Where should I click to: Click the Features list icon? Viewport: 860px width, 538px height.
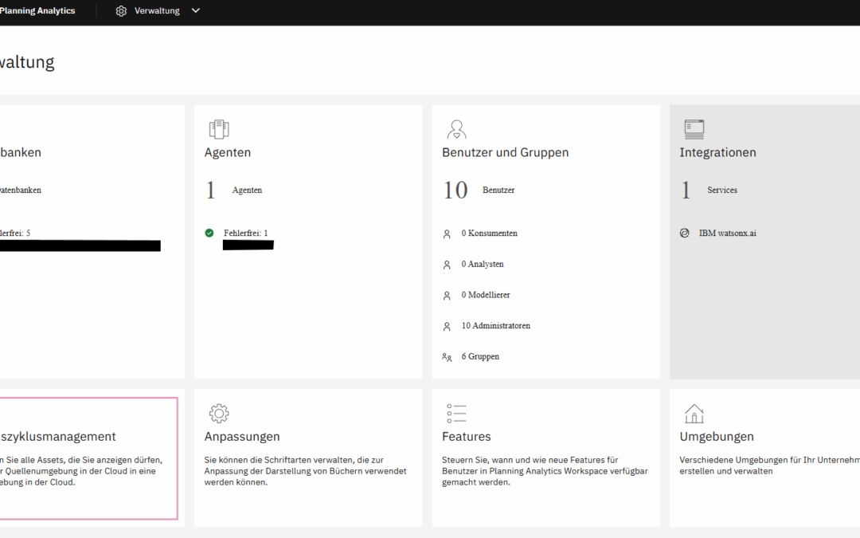pyautogui.click(x=456, y=413)
